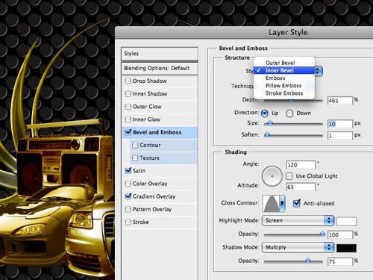Enable the Contour sub-option checkbox
Image resolution: width=373 pixels, height=280 pixels.
coord(135,145)
